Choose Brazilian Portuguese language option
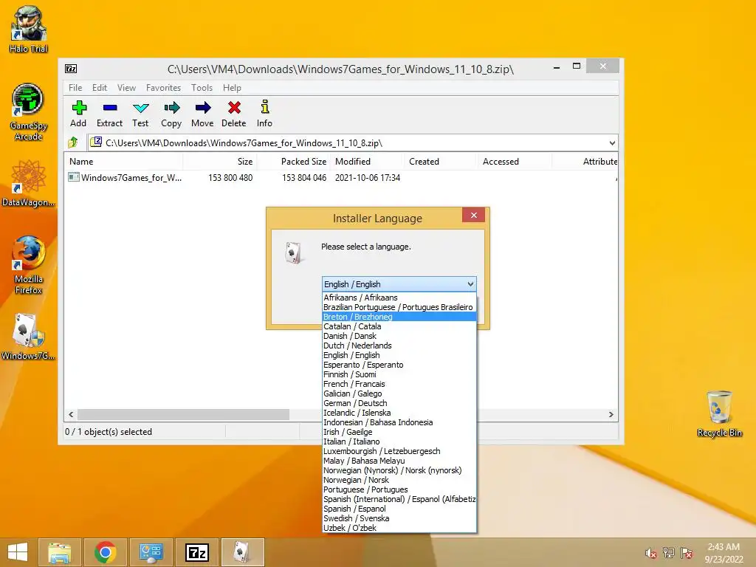756x567 pixels. click(x=399, y=307)
